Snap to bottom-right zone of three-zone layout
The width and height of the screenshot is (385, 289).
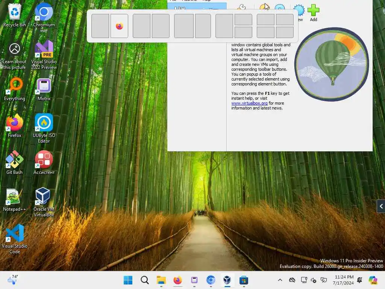point(243,32)
